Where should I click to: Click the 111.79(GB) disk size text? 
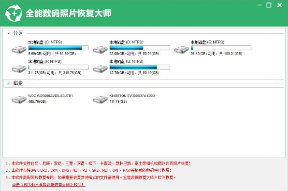(118, 102)
